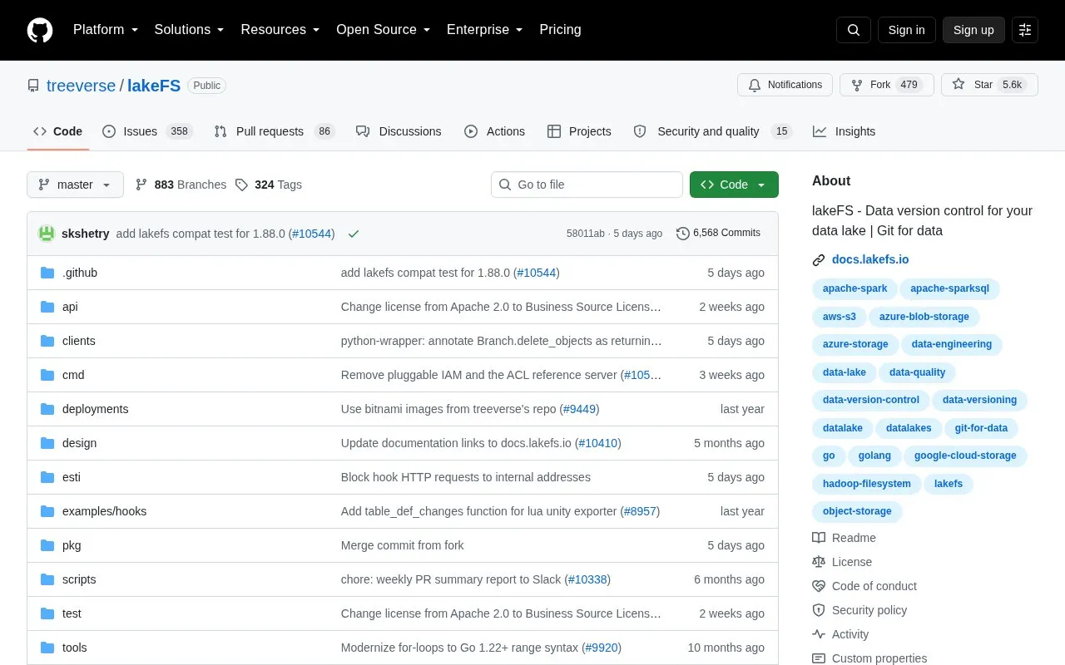
Task: Click the Sign up button
Action: 973,30
